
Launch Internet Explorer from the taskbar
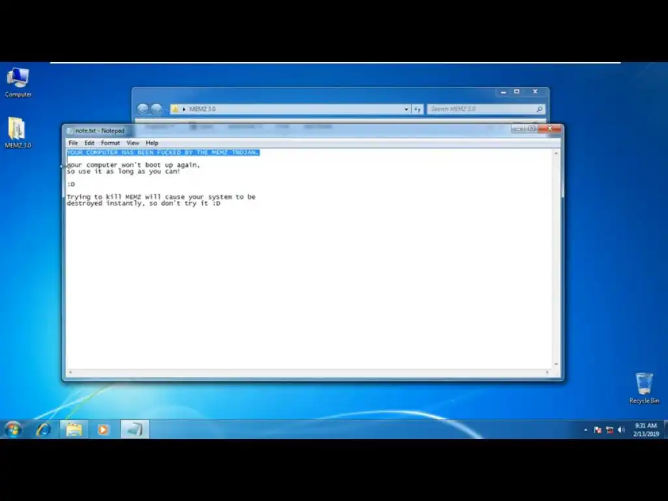click(x=44, y=429)
